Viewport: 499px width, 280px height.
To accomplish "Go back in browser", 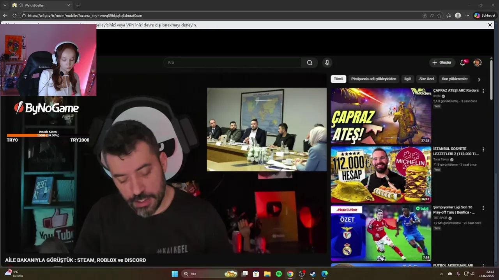I will 5,16.
